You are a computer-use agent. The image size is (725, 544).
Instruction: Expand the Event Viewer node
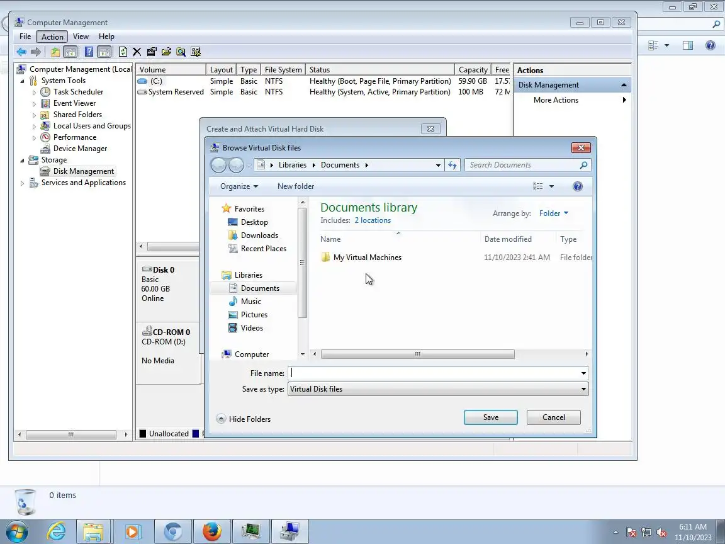point(34,104)
